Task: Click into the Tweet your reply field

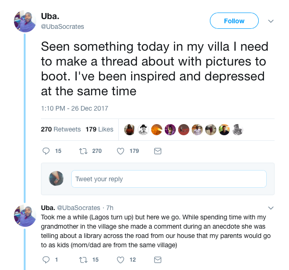Action: (x=168, y=179)
